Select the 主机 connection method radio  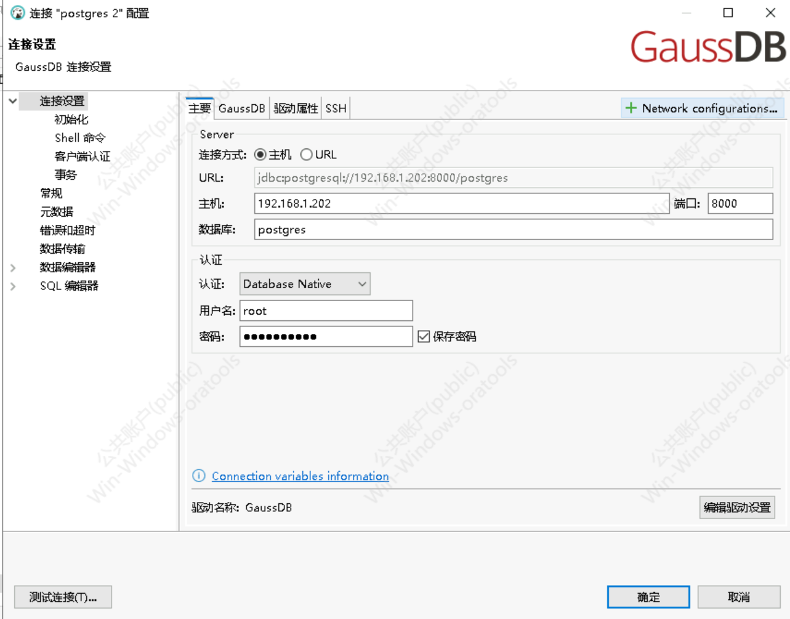click(260, 155)
